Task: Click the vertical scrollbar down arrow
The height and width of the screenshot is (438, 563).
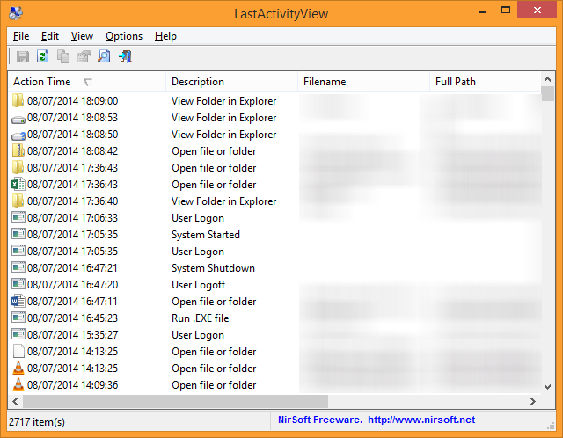Action: pyautogui.click(x=547, y=387)
